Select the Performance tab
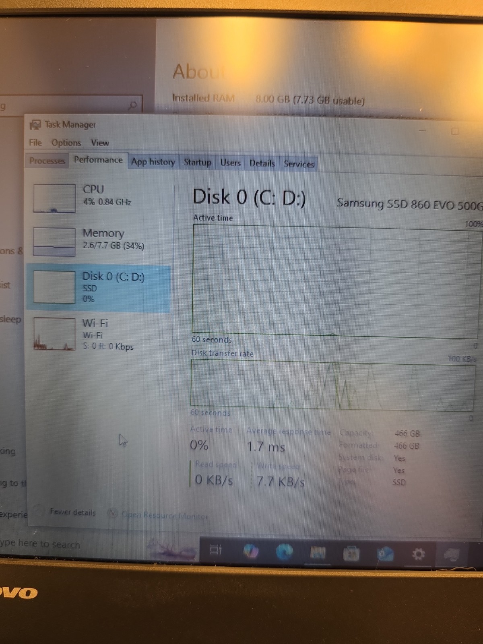 tap(98, 160)
